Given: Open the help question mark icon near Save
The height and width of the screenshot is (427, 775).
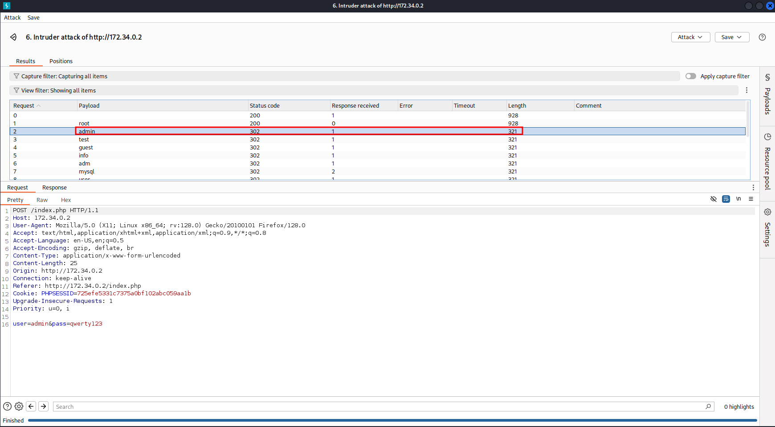Looking at the screenshot, I should (x=762, y=37).
